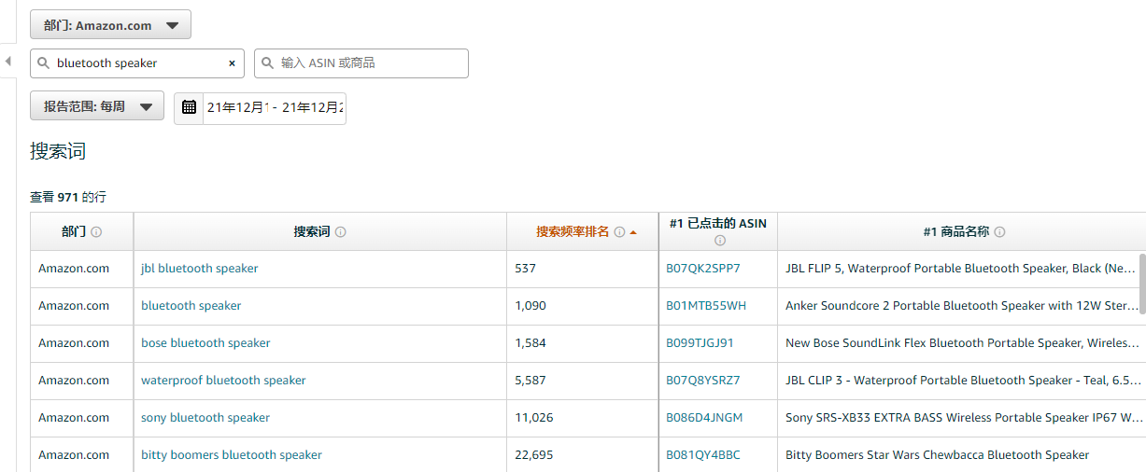
Task: Open ASIN link B086D4JNGM
Action: pyautogui.click(x=704, y=418)
